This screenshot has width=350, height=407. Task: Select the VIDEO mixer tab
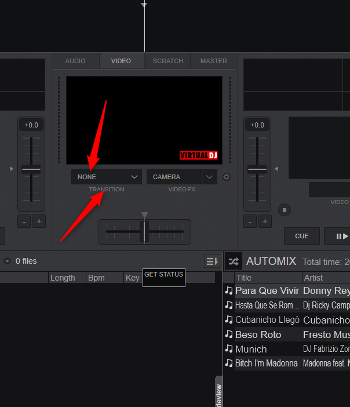point(121,61)
